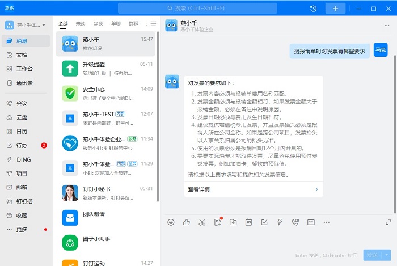Select the 单聊 tab
The image size is (397, 266).
tap(116, 24)
